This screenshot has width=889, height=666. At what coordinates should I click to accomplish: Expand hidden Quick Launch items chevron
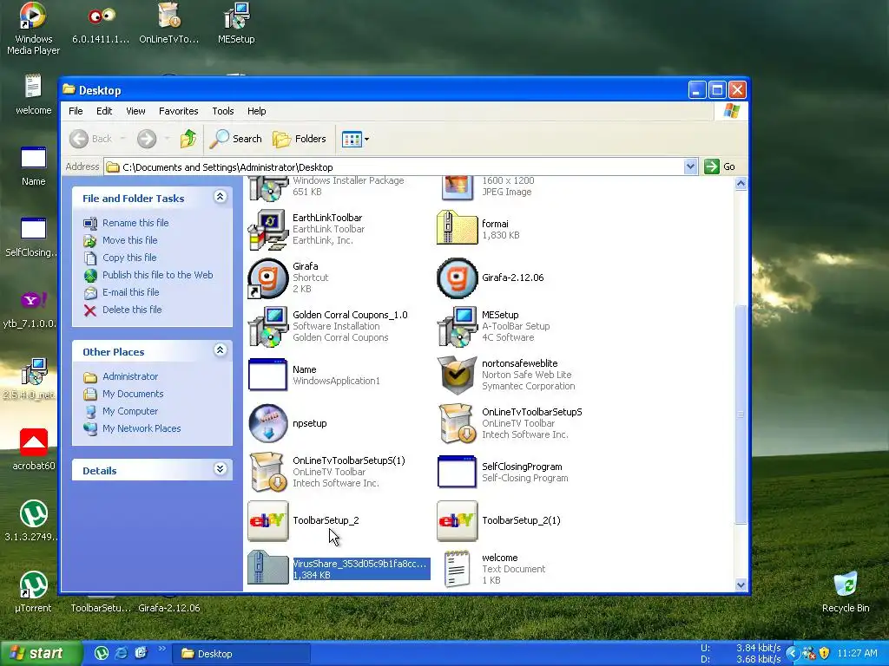(x=162, y=649)
